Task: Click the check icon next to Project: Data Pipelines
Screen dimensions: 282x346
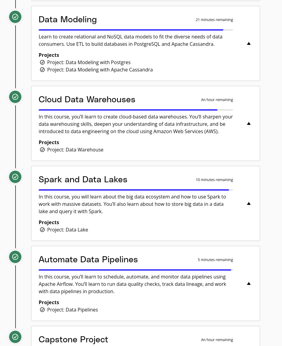Action: click(x=42, y=310)
